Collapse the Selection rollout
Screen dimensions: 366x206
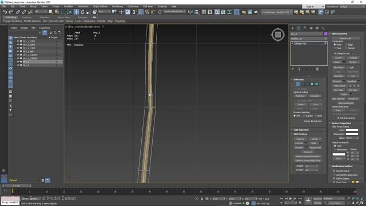[299, 80]
